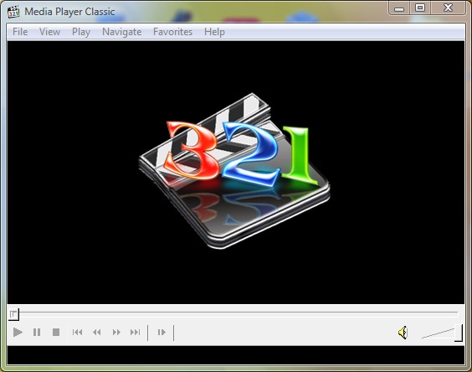Open the Navigate menu
Screen dimensions: 472x372
coord(122,32)
